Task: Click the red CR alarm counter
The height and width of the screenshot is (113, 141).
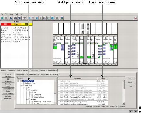Action: (6, 24)
